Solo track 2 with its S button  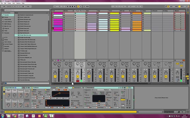tap(66, 79)
